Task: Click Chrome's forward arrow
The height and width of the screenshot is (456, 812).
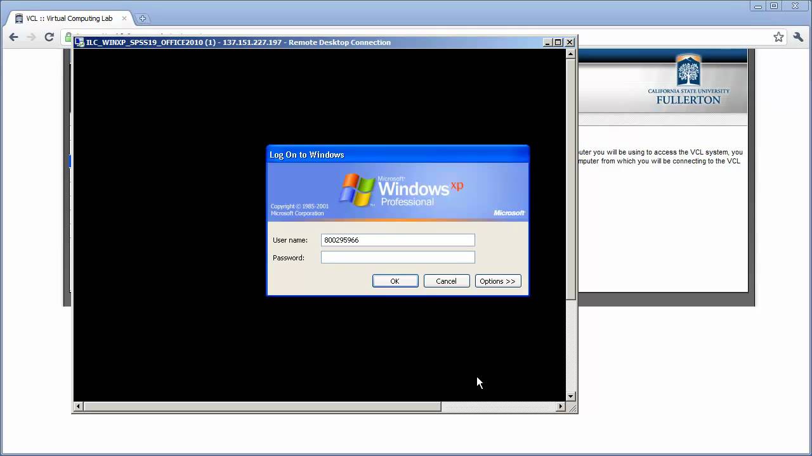Action: coord(31,37)
